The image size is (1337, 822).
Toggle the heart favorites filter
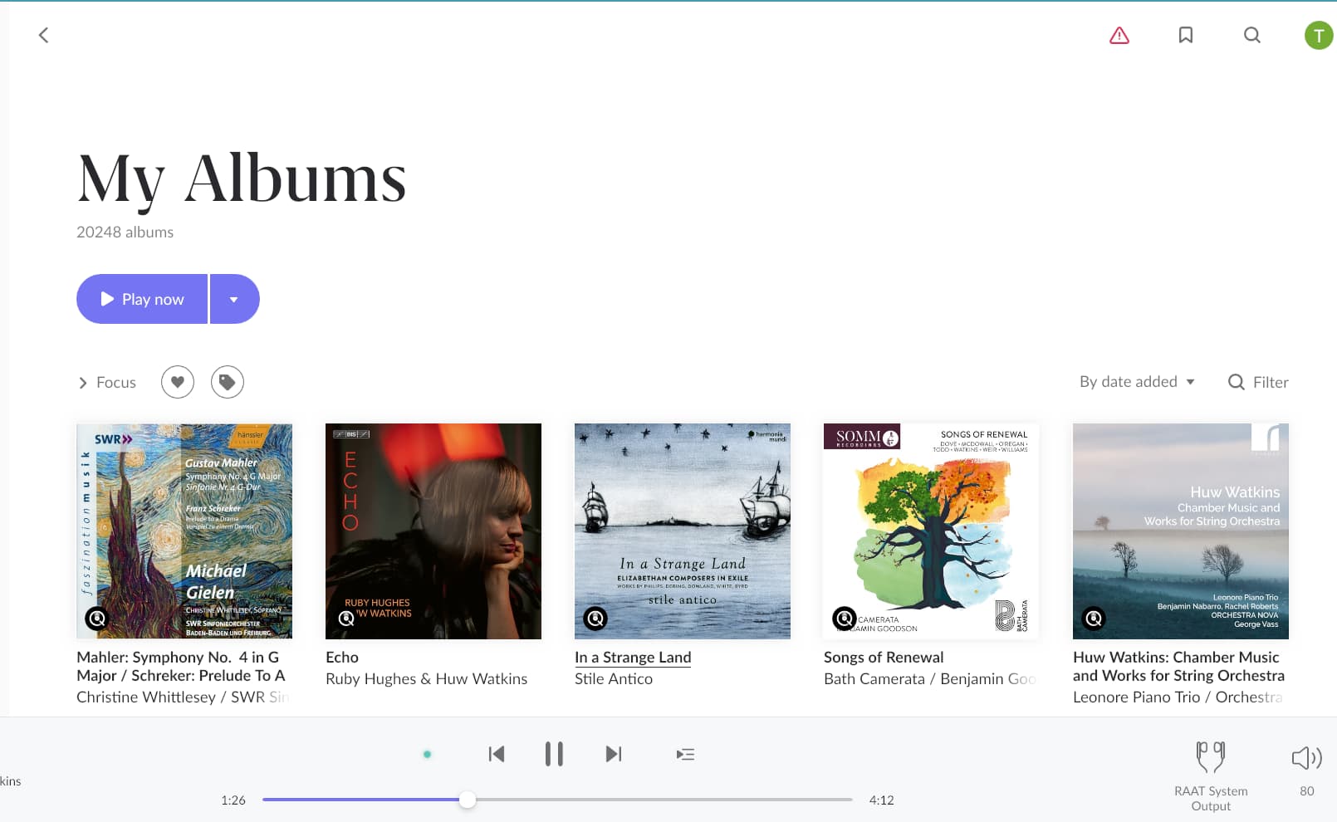(x=178, y=382)
